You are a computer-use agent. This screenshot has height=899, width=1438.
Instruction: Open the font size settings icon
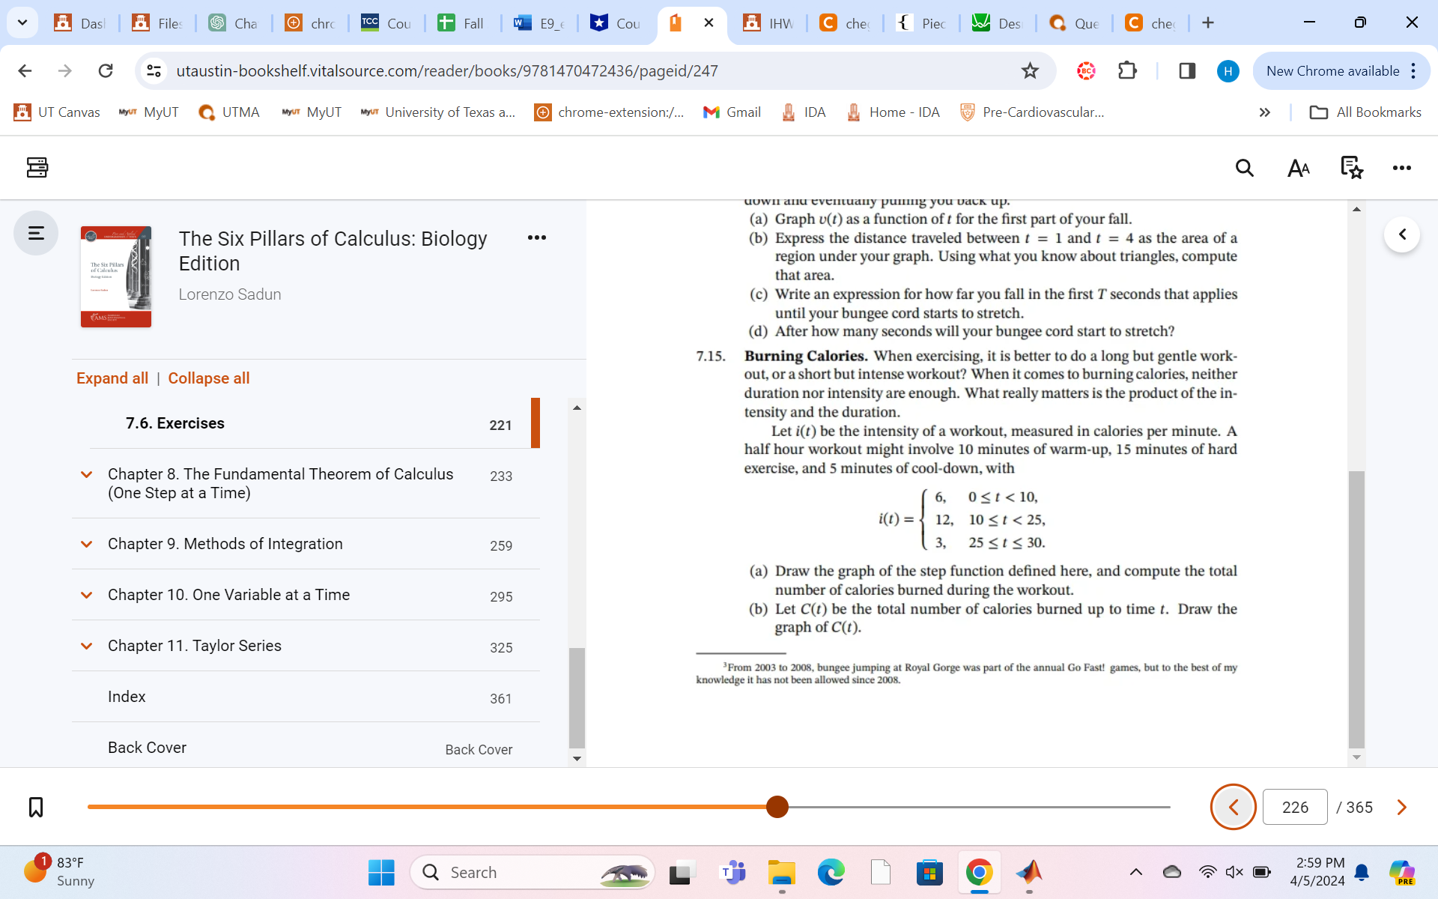click(1298, 168)
